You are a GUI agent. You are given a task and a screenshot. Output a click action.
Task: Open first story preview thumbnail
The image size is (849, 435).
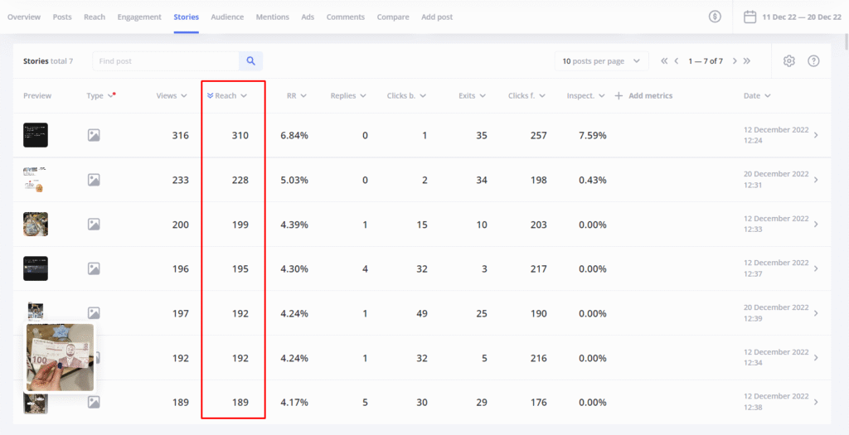pos(36,135)
